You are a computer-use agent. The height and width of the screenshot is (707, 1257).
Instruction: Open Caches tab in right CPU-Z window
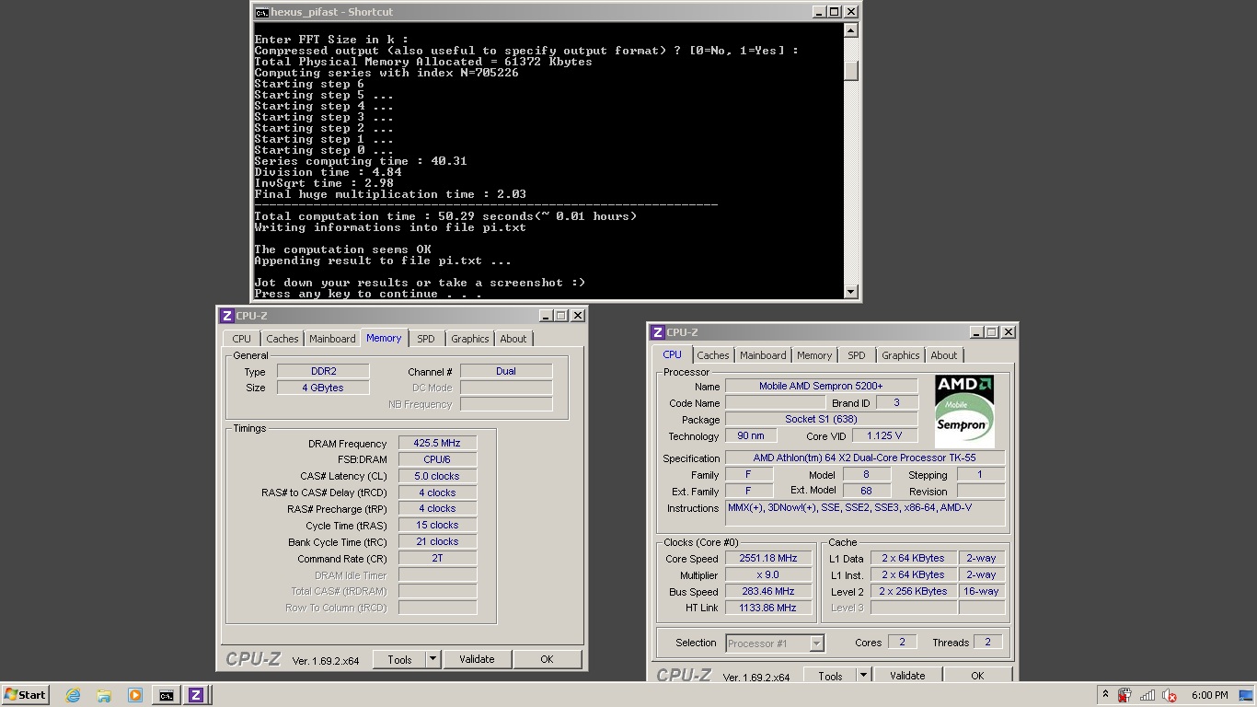[713, 355]
